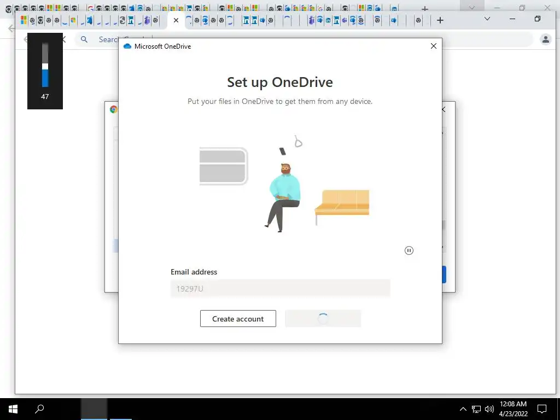Viewport: 560px width, 420px height.
Task: Open the taskbar clock showing 12:08 AM
Action: click(x=513, y=409)
